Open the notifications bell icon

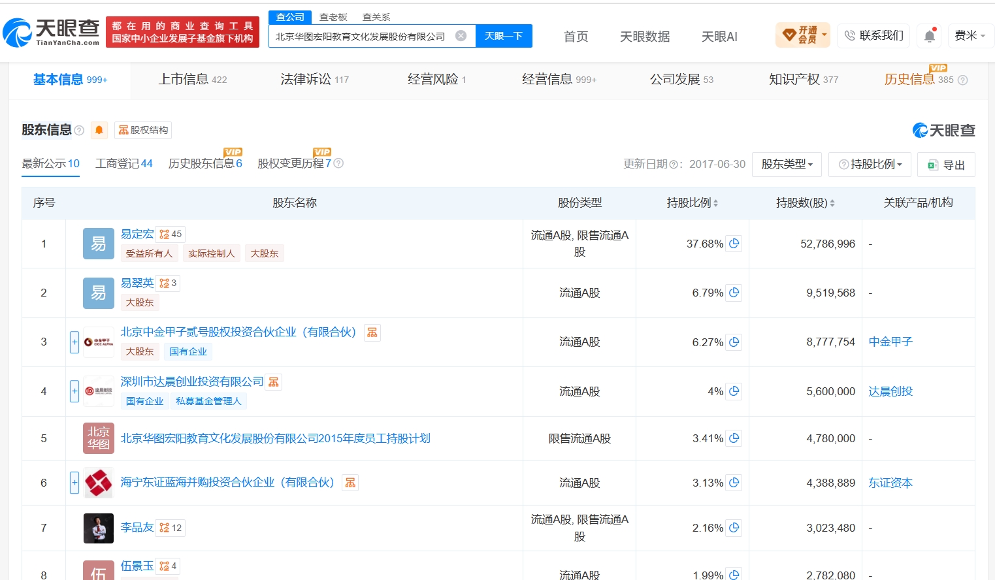click(x=930, y=35)
